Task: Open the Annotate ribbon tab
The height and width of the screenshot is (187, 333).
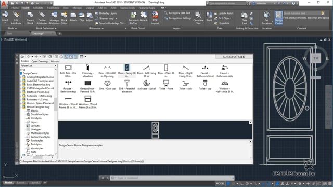Action: 38,8
